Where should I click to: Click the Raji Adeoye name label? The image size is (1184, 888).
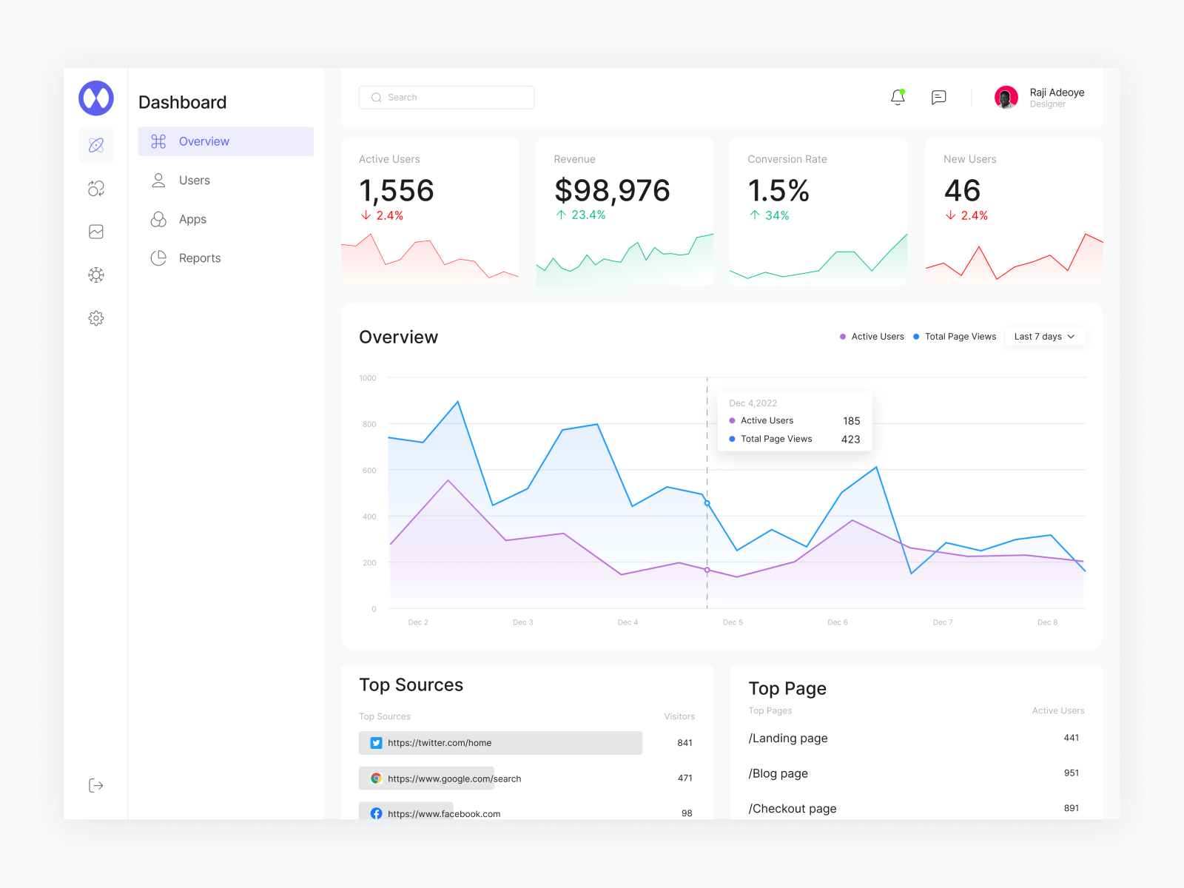(x=1057, y=92)
